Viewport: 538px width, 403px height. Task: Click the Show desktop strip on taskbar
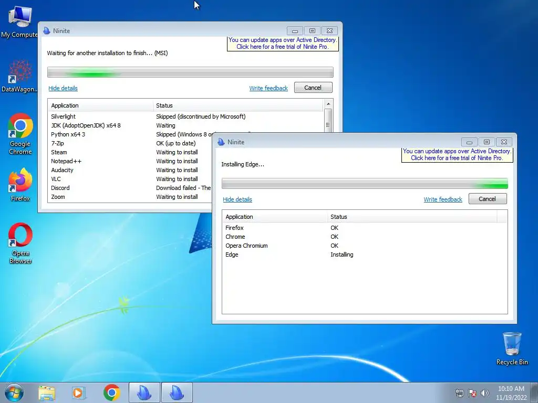coord(534,393)
